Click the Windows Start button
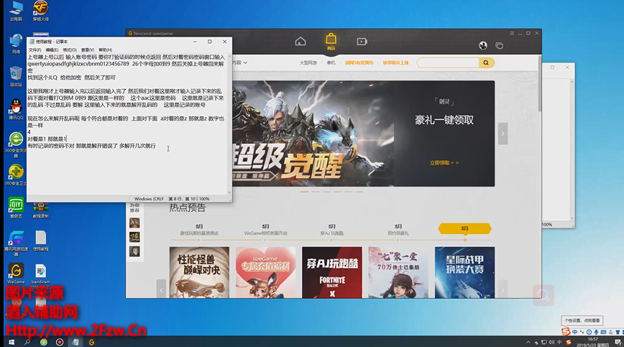 click(9, 342)
